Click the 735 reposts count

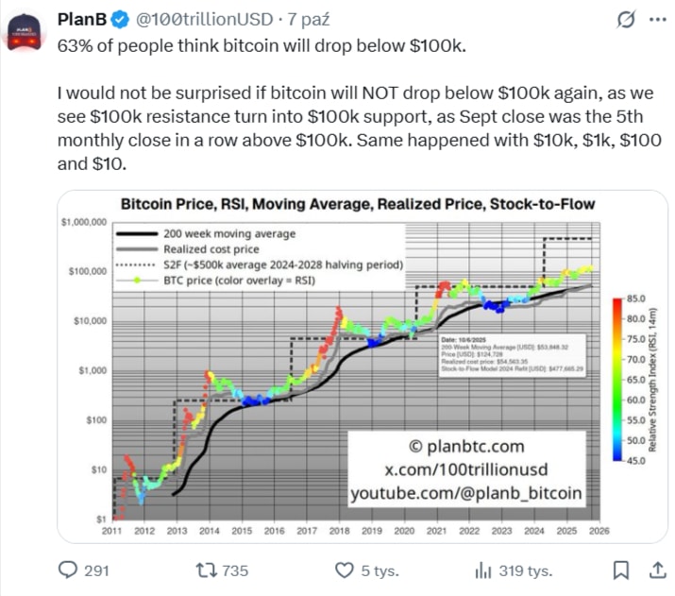(x=232, y=570)
